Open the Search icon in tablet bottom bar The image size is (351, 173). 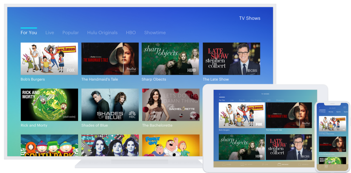coord(300,164)
